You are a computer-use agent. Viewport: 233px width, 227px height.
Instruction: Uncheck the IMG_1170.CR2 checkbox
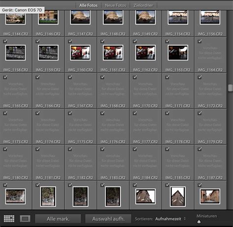tap(135, 77)
